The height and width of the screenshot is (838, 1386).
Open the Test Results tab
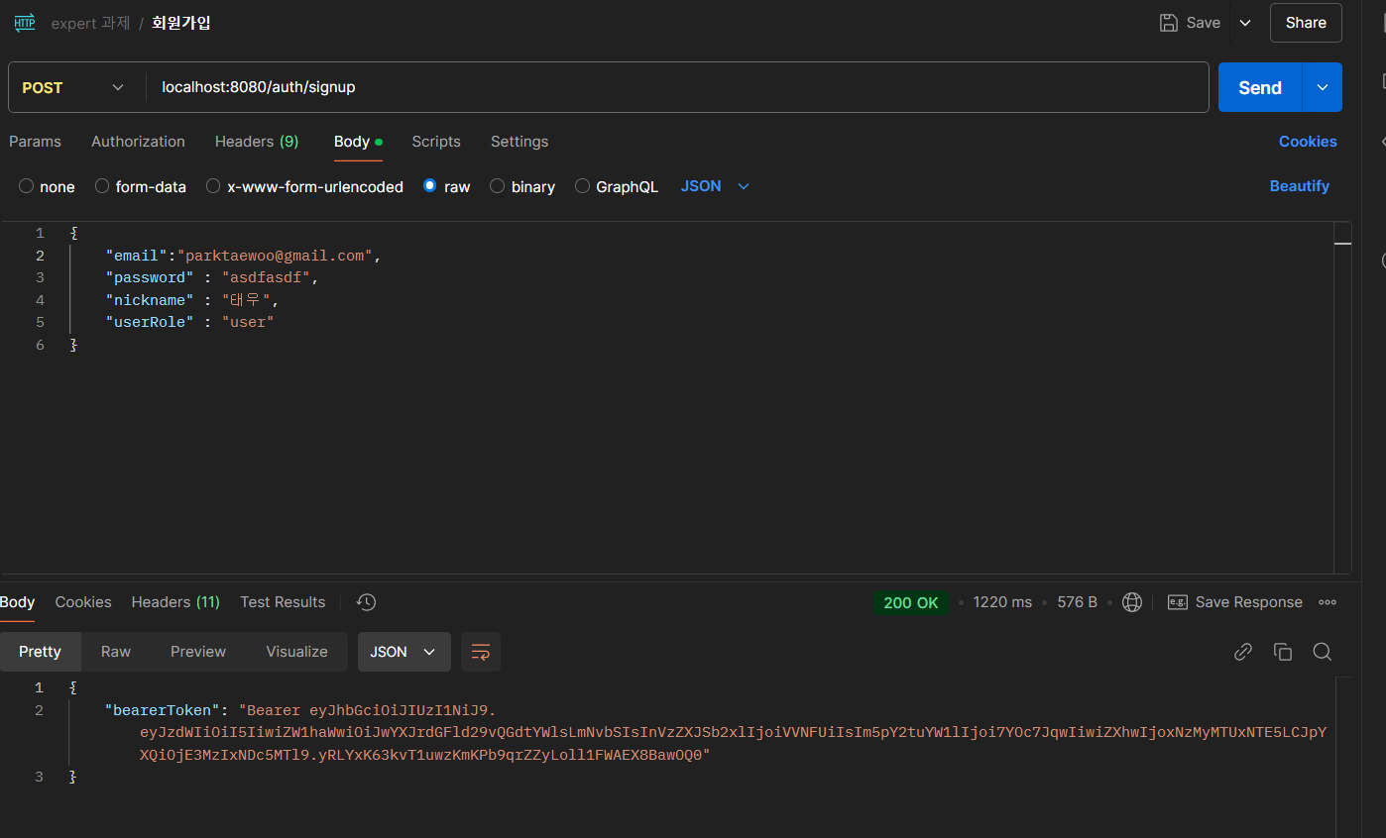click(283, 602)
